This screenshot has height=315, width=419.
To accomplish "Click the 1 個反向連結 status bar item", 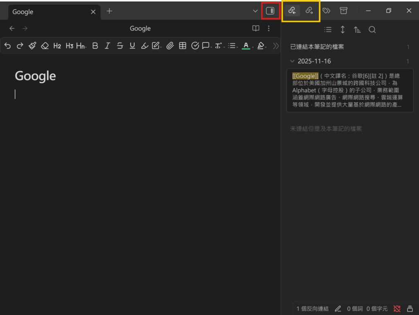I will tap(312, 308).
